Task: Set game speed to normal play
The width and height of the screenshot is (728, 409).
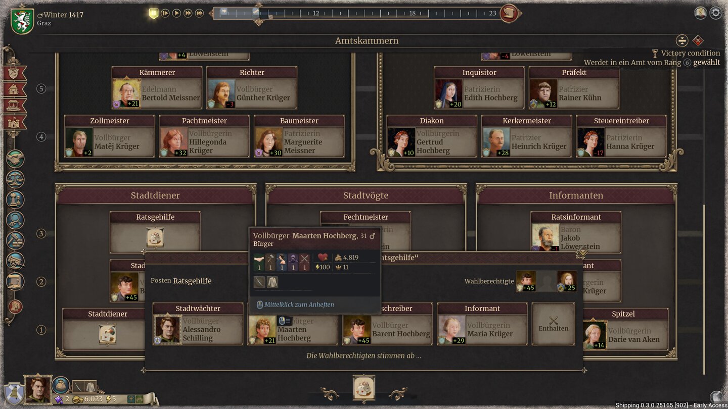Action: (176, 13)
